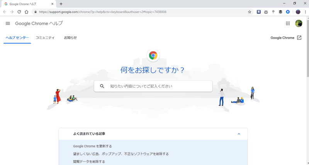This screenshot has width=309, height=165.
Task: Open the blue circular extension icon
Action: (288, 12)
